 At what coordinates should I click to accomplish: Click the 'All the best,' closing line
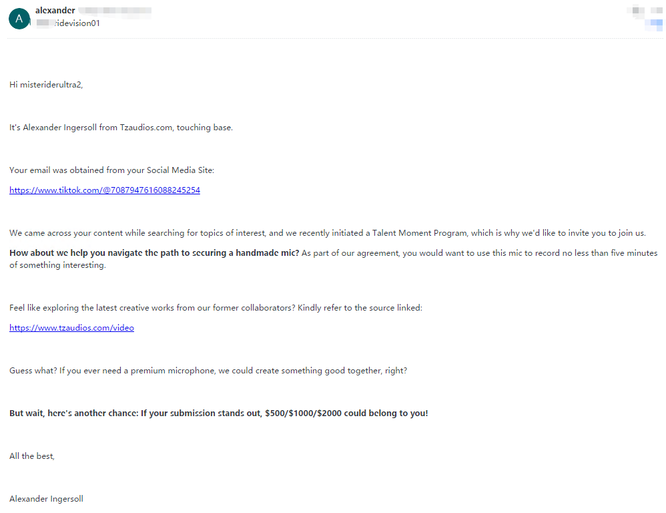pyautogui.click(x=32, y=456)
